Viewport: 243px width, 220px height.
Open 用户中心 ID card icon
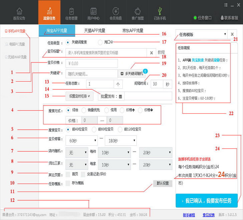pyautogui.click(x=93, y=11)
